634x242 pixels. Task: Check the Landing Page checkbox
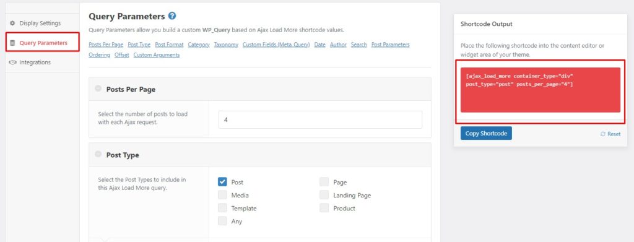(x=324, y=195)
